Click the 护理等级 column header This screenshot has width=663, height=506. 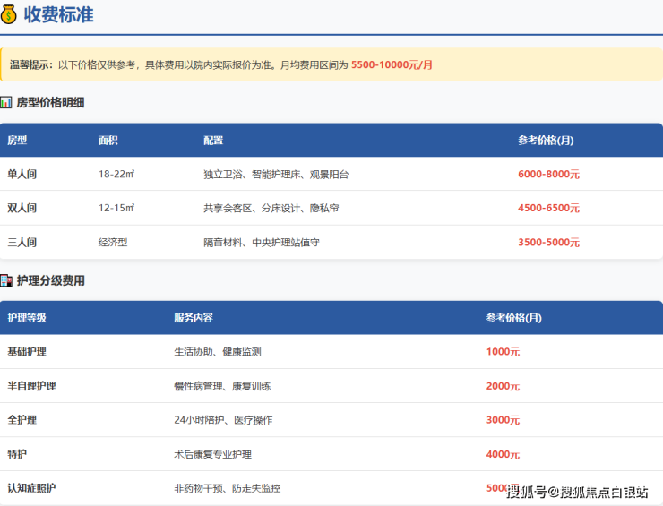click(27, 318)
